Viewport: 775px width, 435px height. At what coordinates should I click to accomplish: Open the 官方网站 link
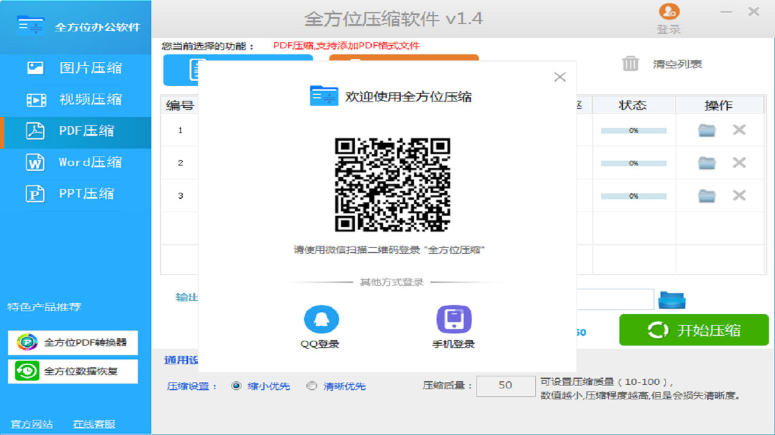31,425
